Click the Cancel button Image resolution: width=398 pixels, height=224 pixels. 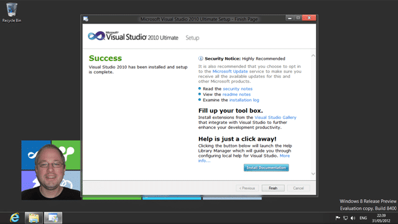click(x=298, y=188)
